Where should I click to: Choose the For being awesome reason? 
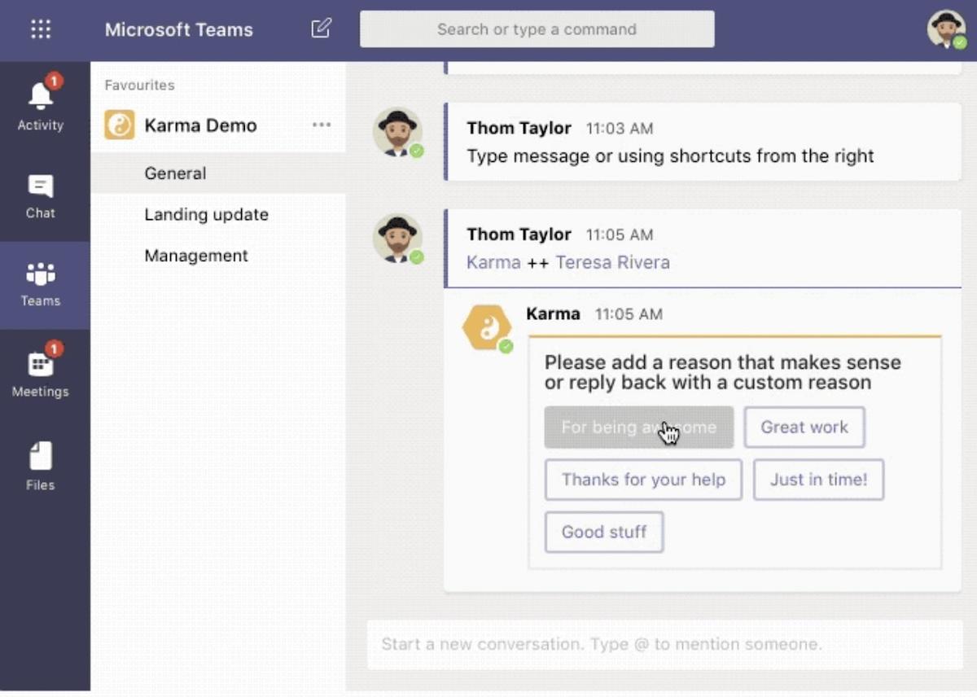(639, 427)
